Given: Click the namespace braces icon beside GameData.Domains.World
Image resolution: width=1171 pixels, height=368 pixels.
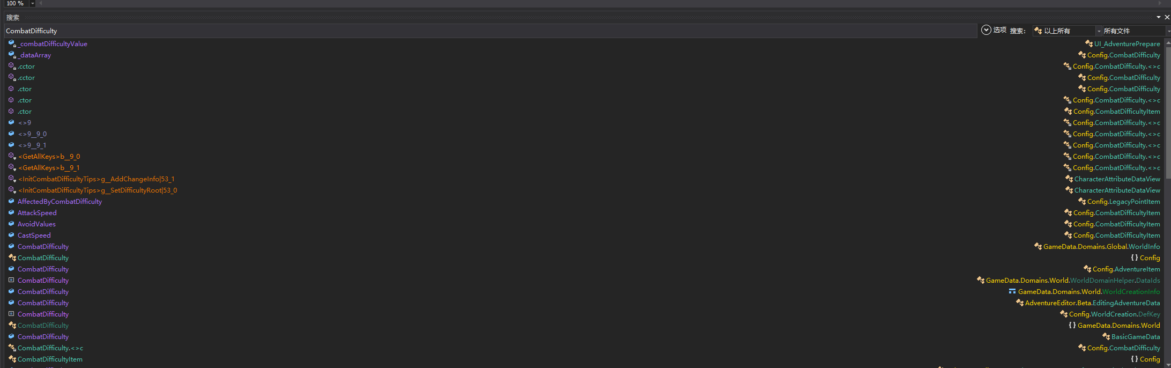Looking at the screenshot, I should (1072, 325).
